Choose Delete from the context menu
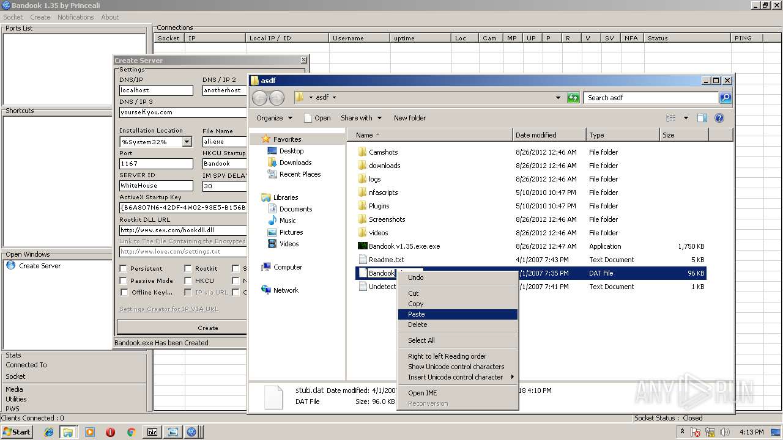Screen dimensions: 783x440 tap(458, 324)
